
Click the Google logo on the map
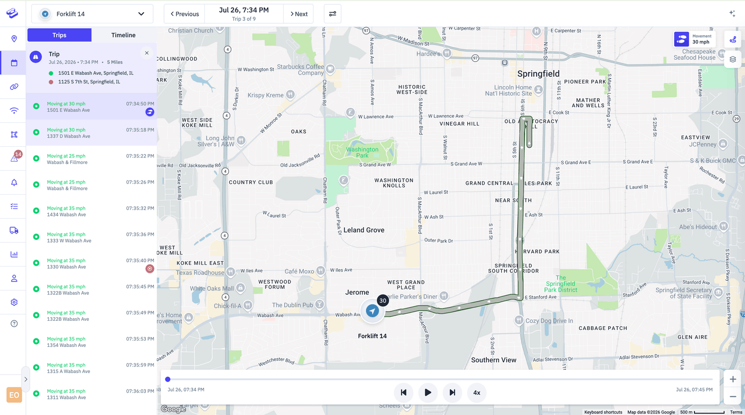(173, 409)
